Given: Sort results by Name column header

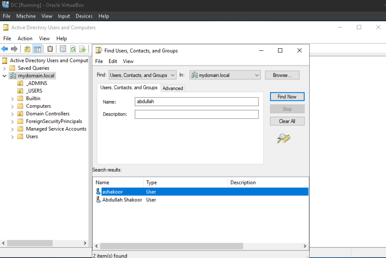Looking at the screenshot, I should click(x=119, y=182).
